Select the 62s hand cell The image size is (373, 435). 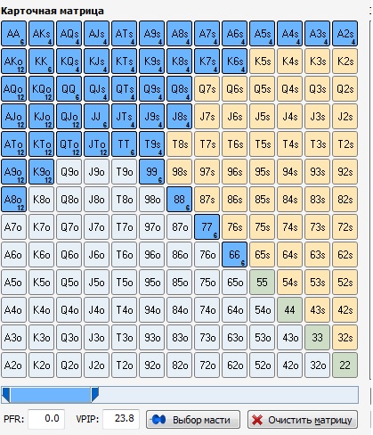[345, 255]
